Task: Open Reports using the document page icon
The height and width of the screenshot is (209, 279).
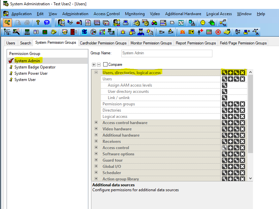Action: [x=88, y=23]
